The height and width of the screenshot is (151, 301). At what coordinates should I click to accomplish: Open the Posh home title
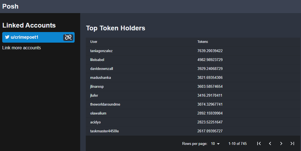tap(10, 6)
